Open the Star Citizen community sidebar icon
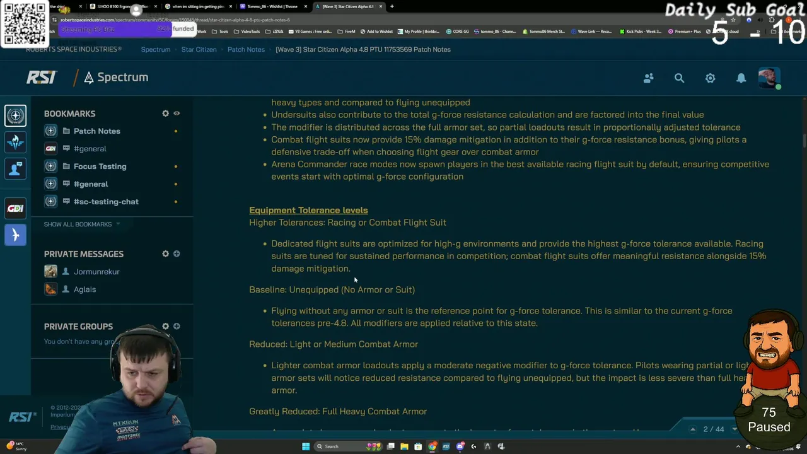Screen dimensions: 807x454 click(x=15, y=115)
